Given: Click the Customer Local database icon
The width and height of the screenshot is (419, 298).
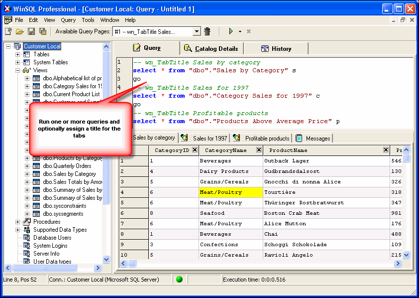Looking at the screenshot, I should 17,46.
